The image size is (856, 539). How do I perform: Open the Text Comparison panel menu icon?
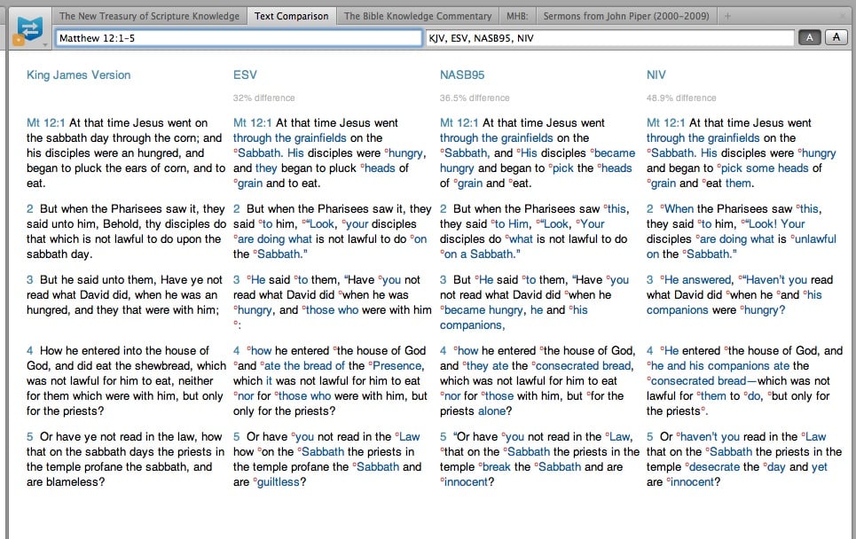coord(29,29)
